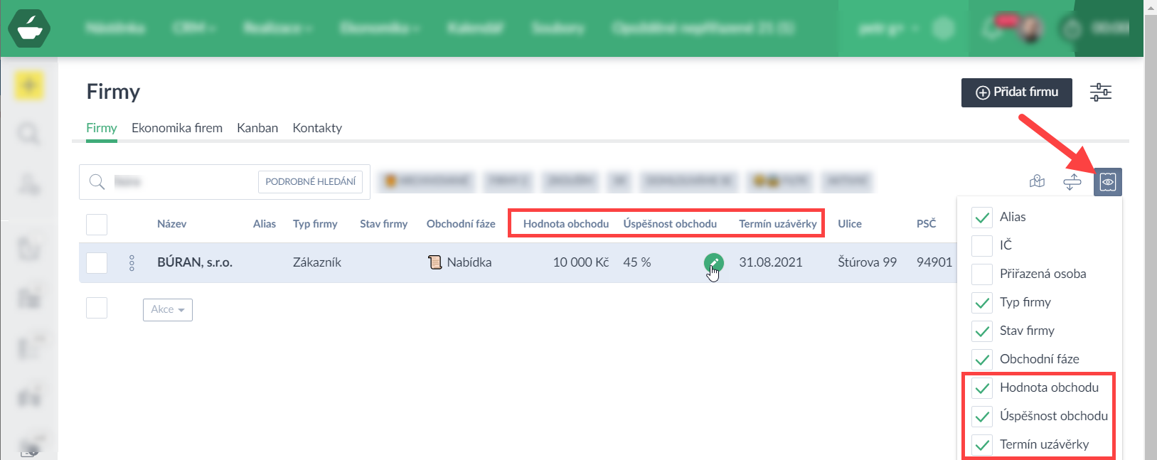Toggle the column visibility eye icon

[1107, 182]
